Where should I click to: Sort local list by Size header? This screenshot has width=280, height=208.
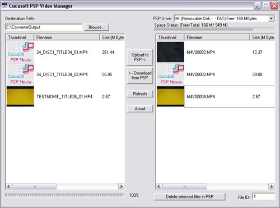point(112,37)
